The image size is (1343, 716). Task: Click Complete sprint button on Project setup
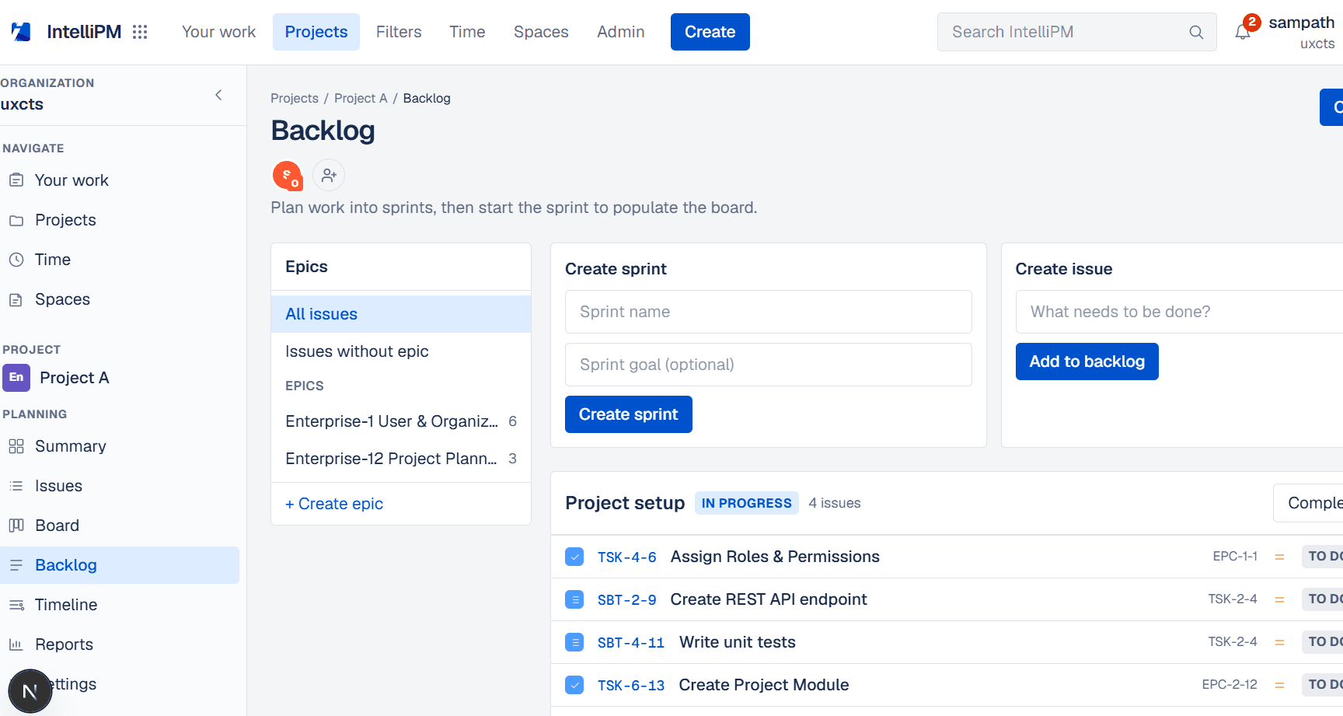(x=1309, y=503)
